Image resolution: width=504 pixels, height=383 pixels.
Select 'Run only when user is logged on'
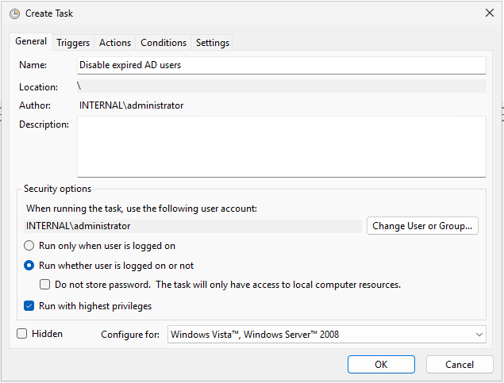(29, 247)
